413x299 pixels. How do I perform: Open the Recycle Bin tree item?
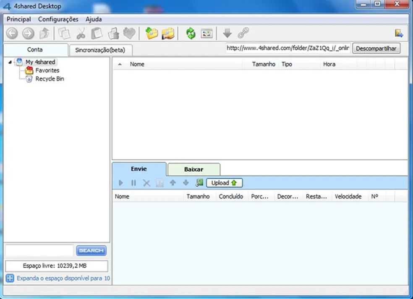49,79
